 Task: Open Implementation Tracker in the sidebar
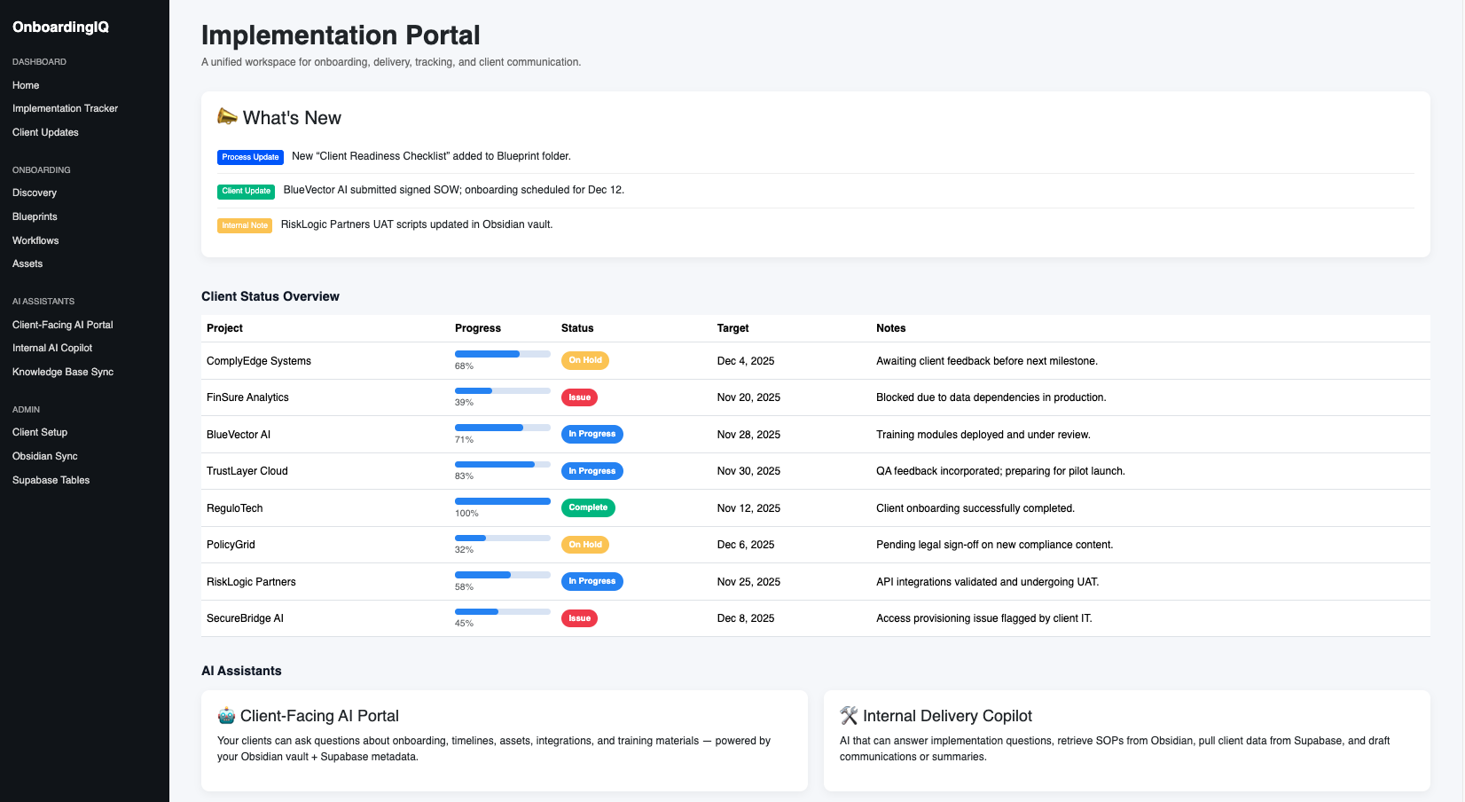65,108
